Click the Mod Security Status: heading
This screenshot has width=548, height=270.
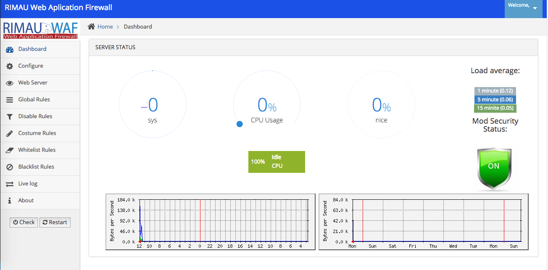click(495, 125)
